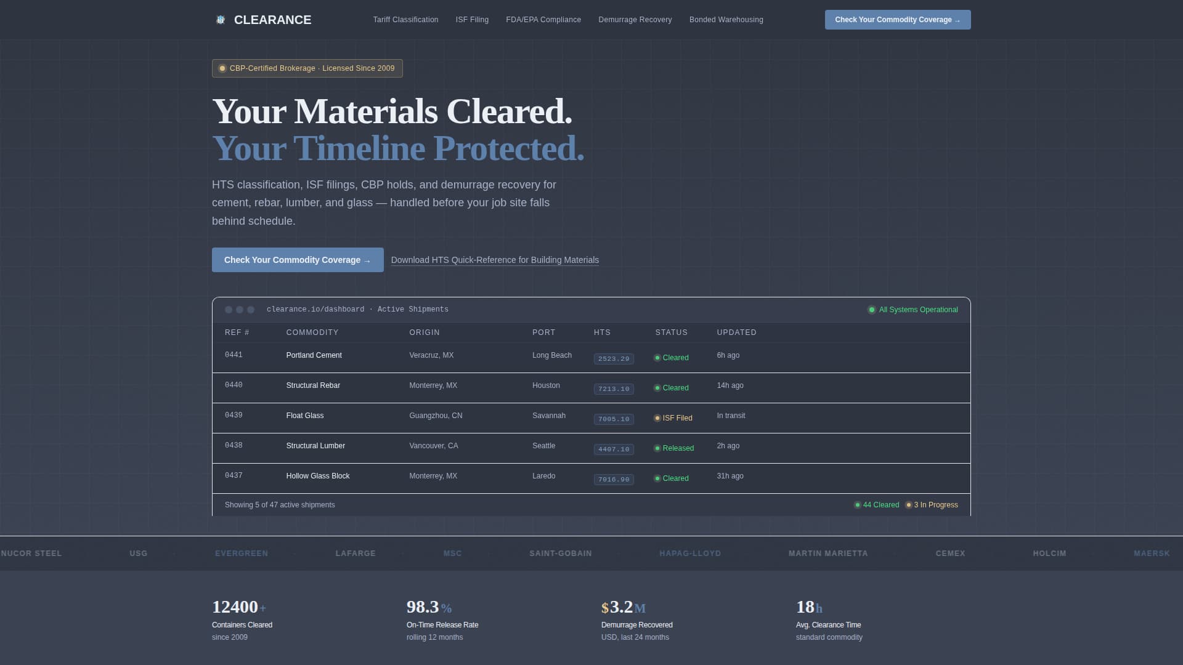
Task: Select Demurrage Recovery nav link
Action: coord(635,20)
